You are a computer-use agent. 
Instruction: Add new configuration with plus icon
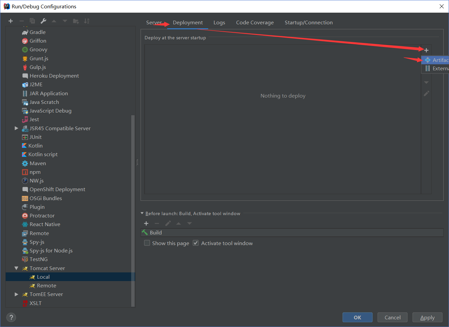point(11,21)
